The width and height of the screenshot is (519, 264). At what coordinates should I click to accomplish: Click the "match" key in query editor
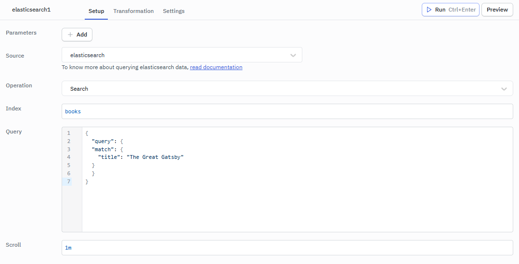tap(103, 149)
